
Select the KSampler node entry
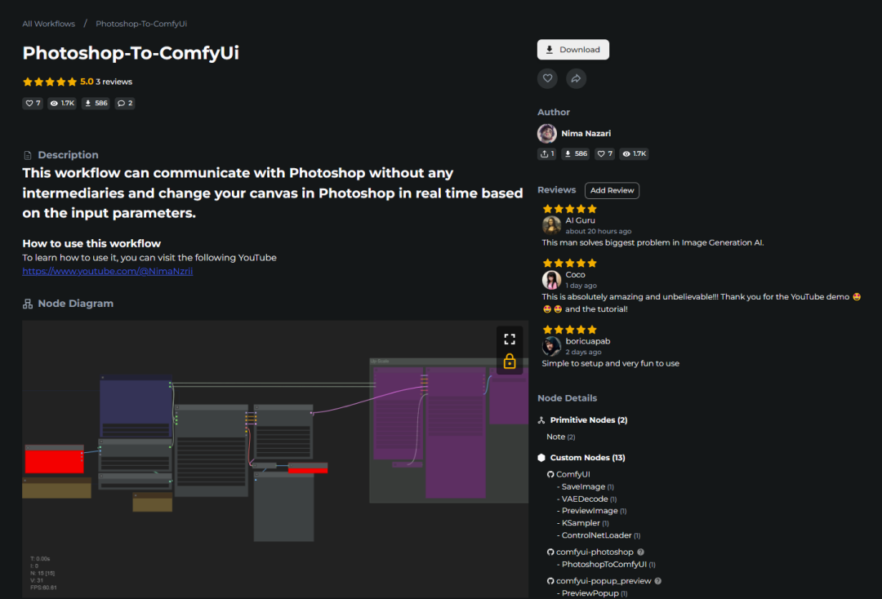click(x=585, y=523)
